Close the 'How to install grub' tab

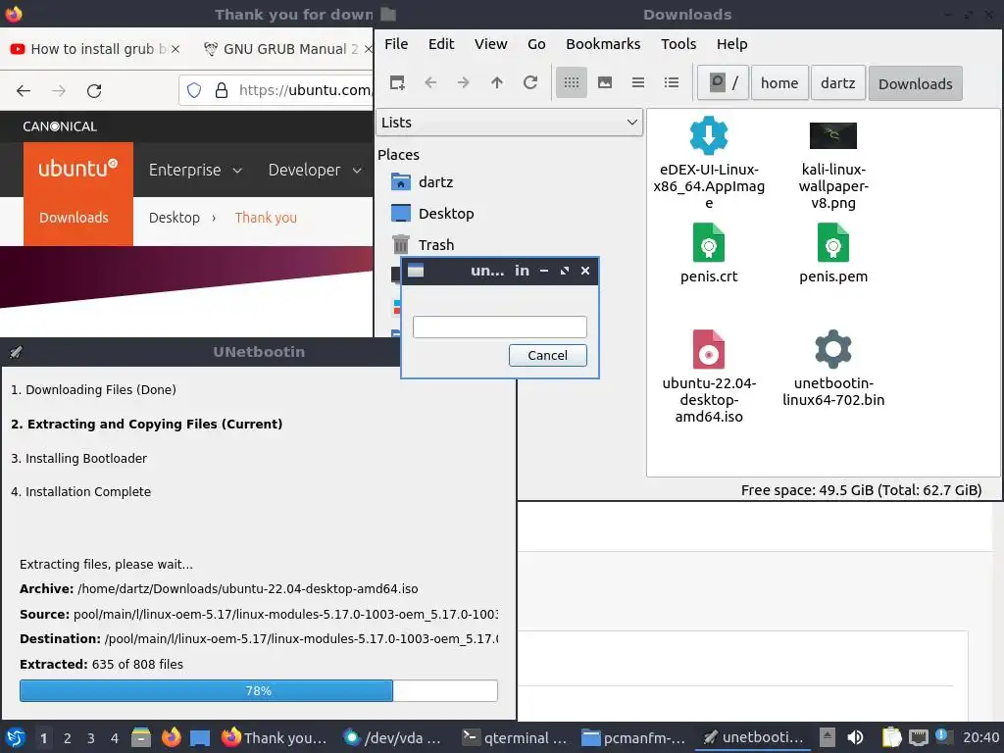coord(176,49)
